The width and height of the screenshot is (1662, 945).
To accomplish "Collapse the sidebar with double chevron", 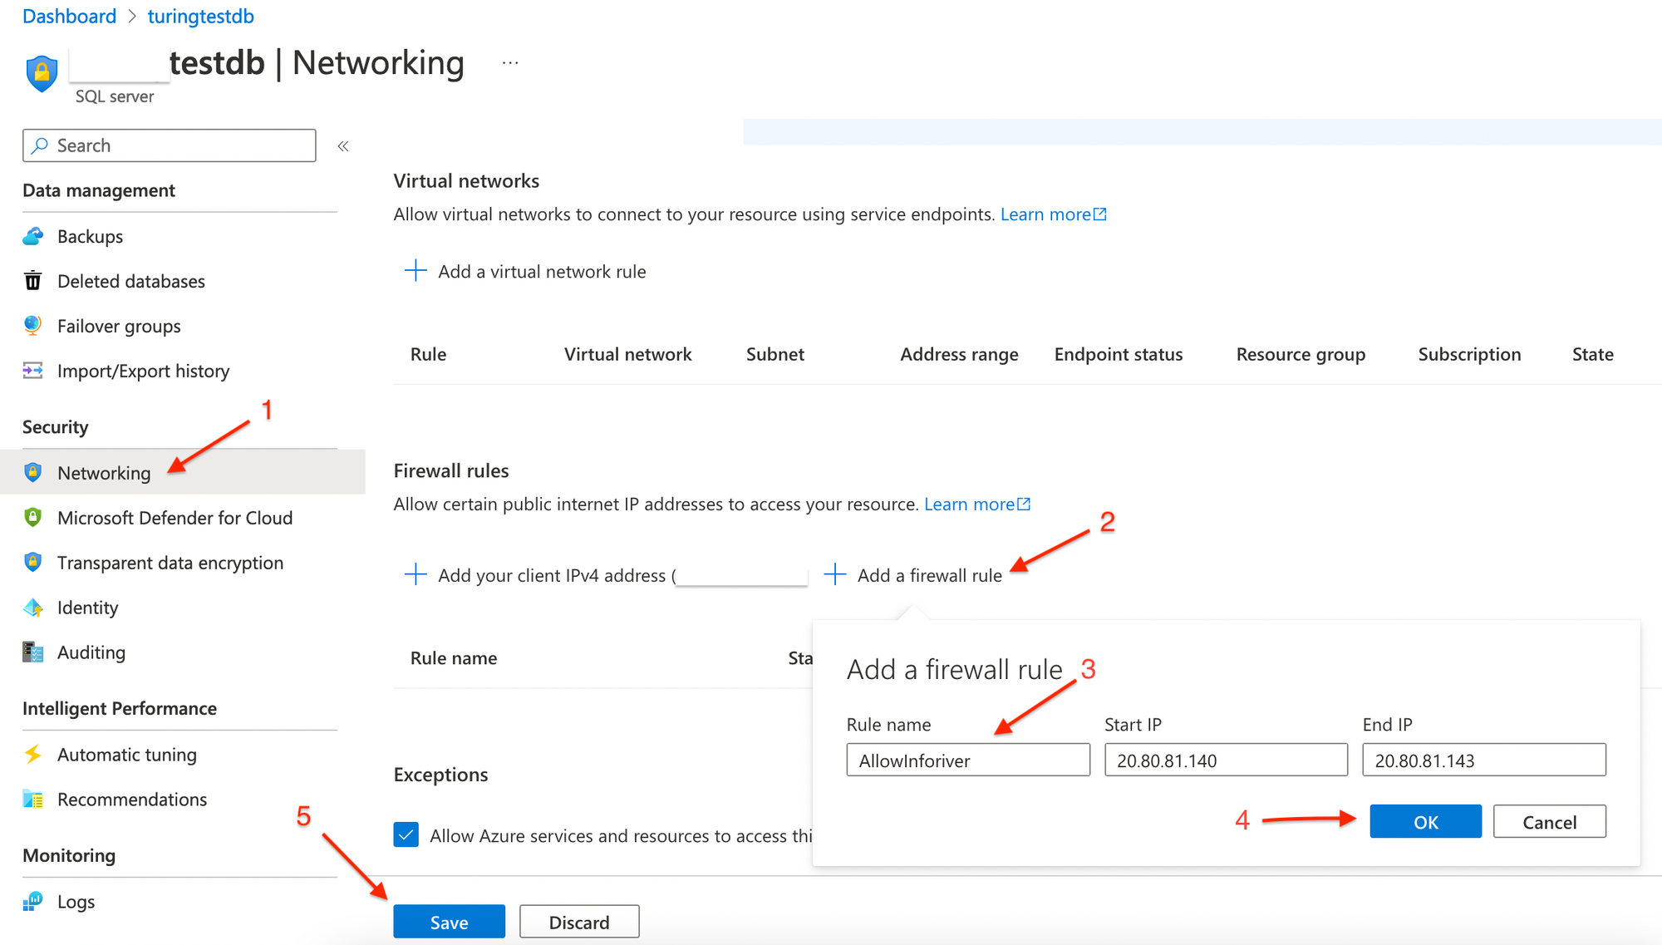I will coord(343,146).
